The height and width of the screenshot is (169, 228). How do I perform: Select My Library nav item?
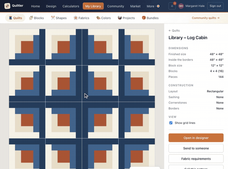click(93, 6)
